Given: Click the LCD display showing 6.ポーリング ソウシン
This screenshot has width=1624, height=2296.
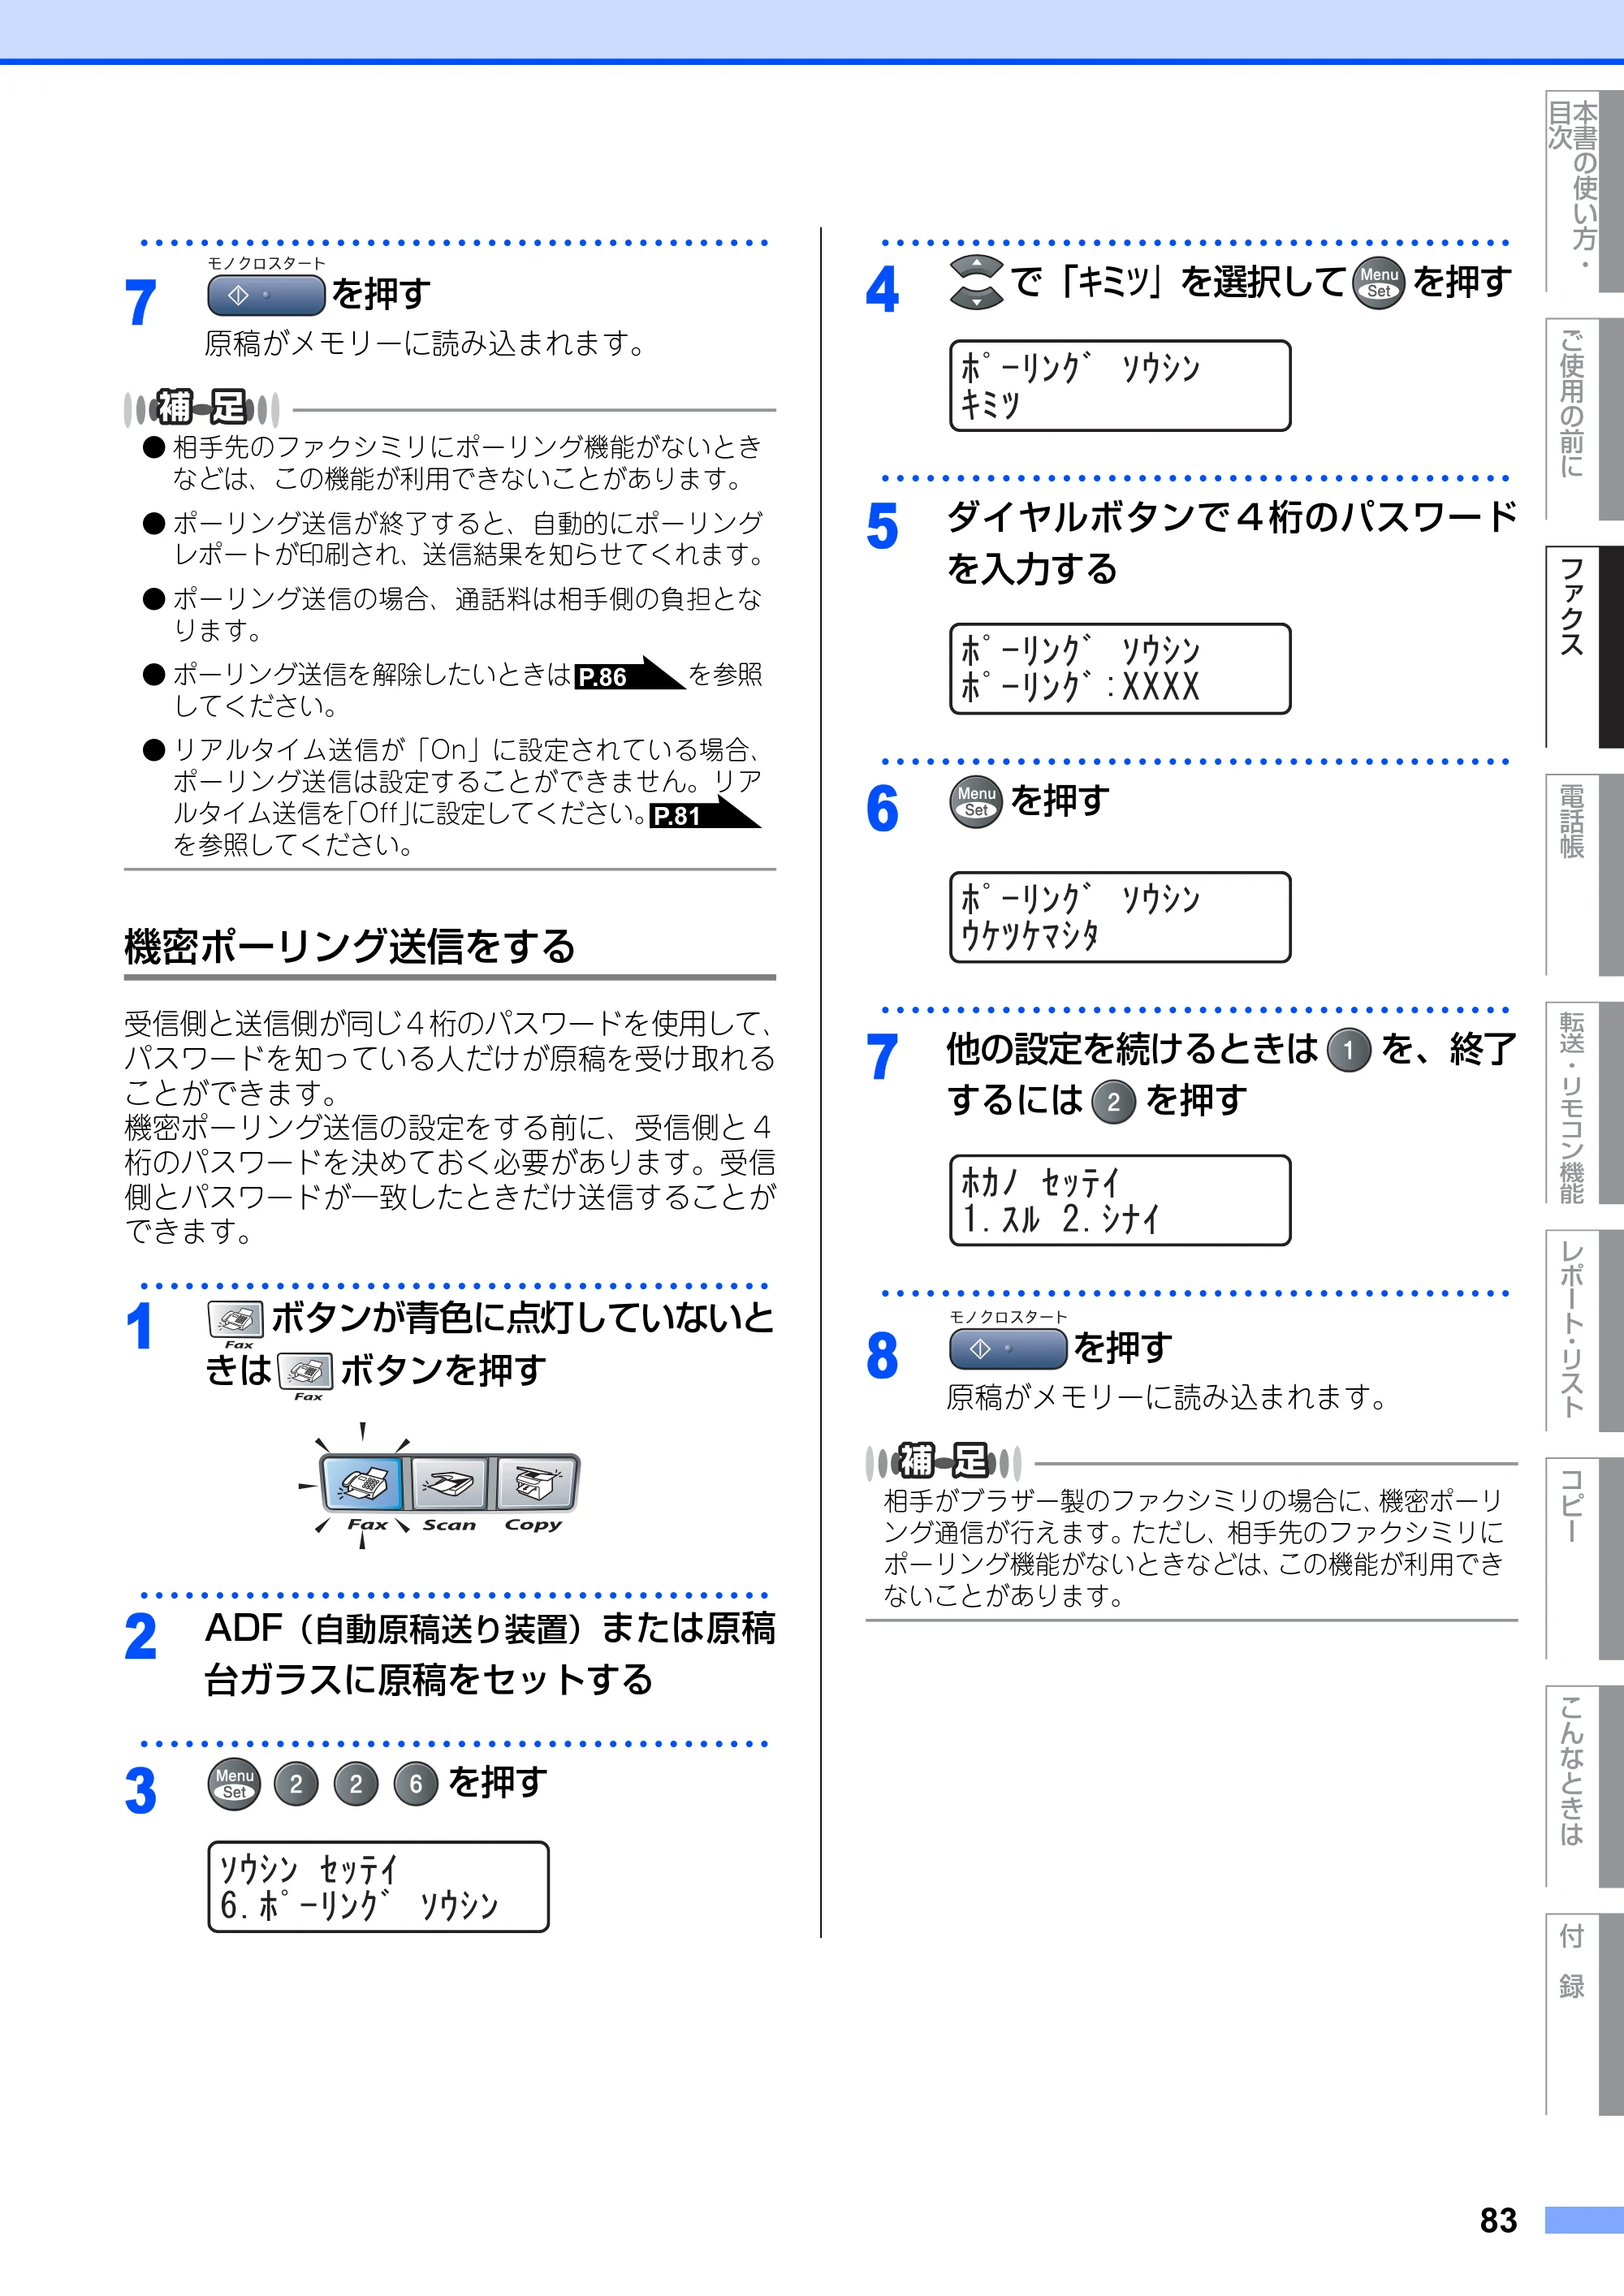Looking at the screenshot, I should (378, 1887).
